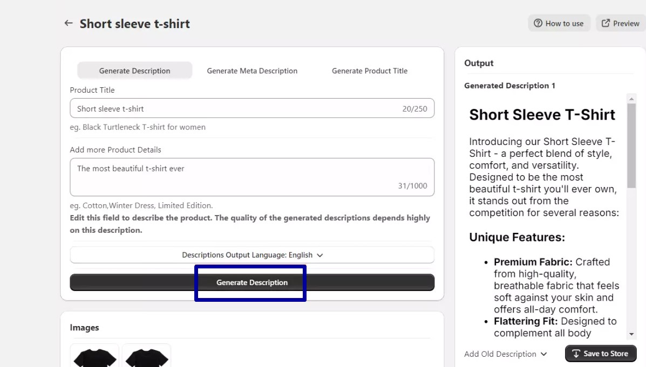Go back using the left arrow icon

click(69, 24)
